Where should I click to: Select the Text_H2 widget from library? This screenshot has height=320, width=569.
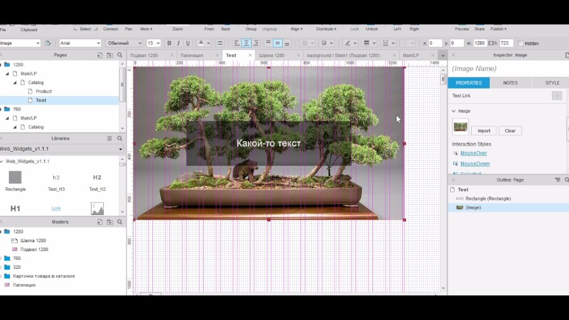pos(97,181)
